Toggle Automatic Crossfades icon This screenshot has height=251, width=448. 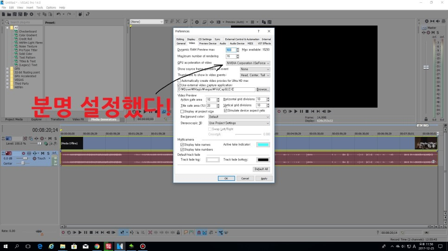coord(205,233)
